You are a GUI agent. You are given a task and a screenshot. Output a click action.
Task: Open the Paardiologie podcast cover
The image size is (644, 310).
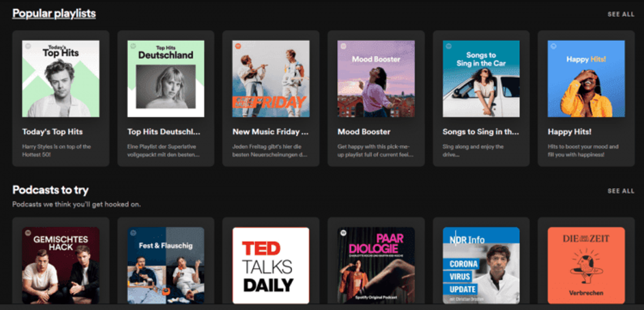point(376,265)
